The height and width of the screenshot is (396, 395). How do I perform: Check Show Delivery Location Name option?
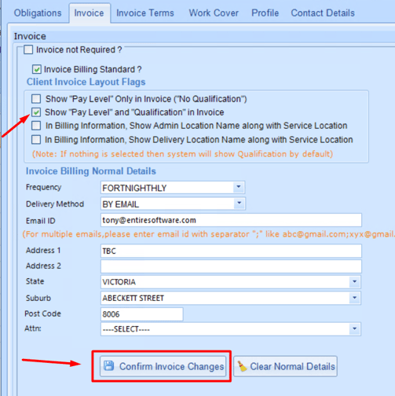coord(36,140)
